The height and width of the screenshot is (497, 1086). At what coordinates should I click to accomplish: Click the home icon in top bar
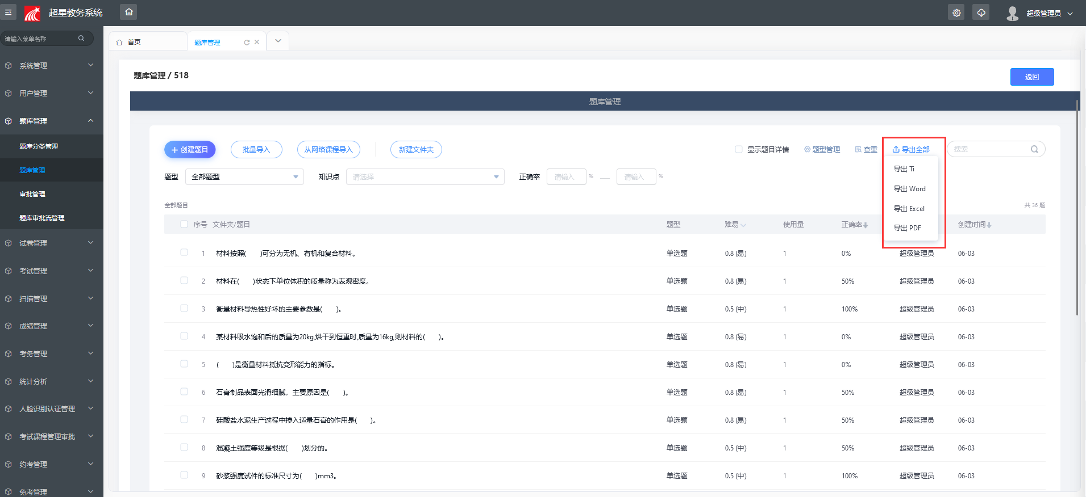click(x=129, y=12)
